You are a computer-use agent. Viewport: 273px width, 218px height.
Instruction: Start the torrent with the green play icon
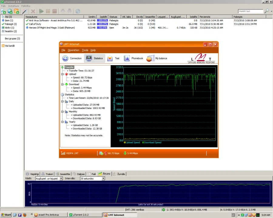pyautogui.click(x=41, y=12)
